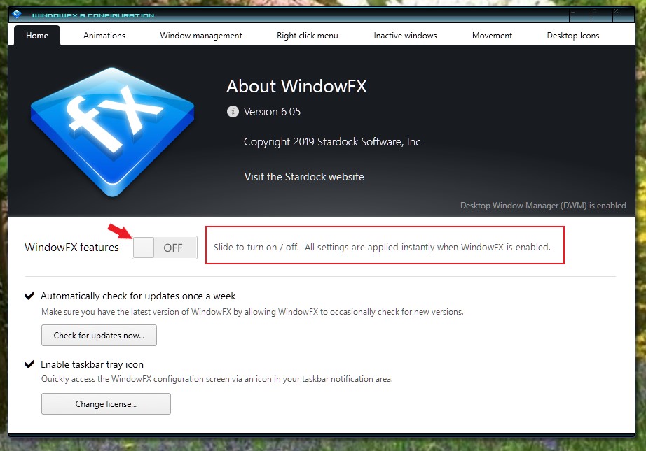Image resolution: width=646 pixels, height=451 pixels.
Task: Show the Desktop Icons tab
Action: 573,36
